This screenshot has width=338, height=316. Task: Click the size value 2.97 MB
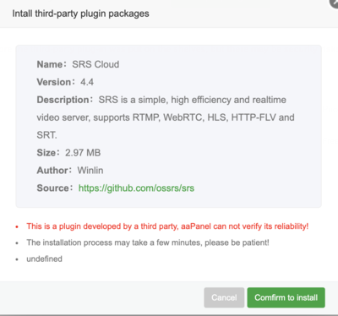83,153
